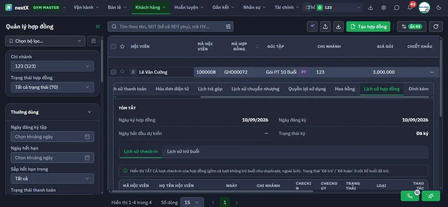
Task: Select all contracts header checkbox
Action: 113,47
